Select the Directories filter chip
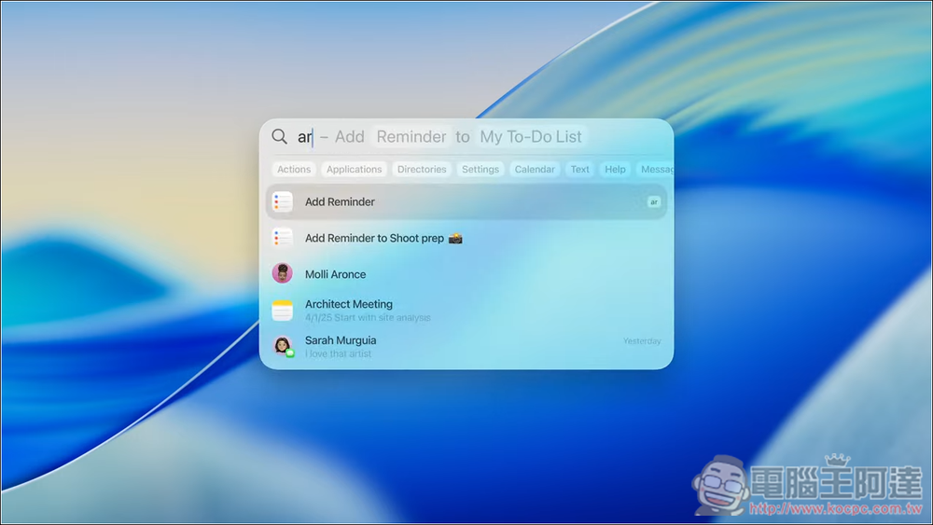The width and height of the screenshot is (933, 525). 422,170
